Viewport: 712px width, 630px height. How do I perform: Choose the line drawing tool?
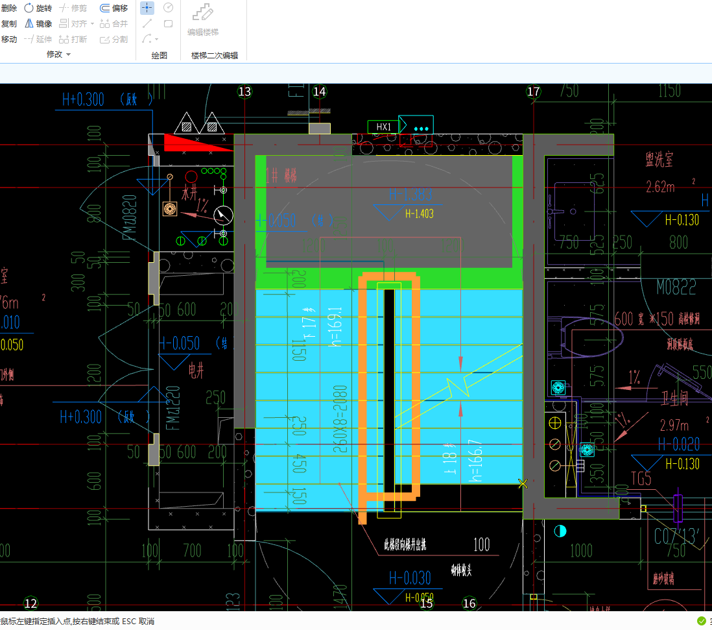tap(147, 23)
